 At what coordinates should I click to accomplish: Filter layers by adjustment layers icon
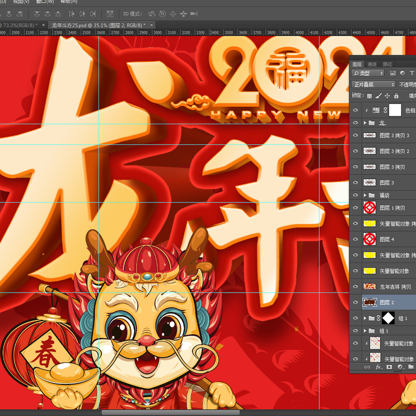(403, 73)
